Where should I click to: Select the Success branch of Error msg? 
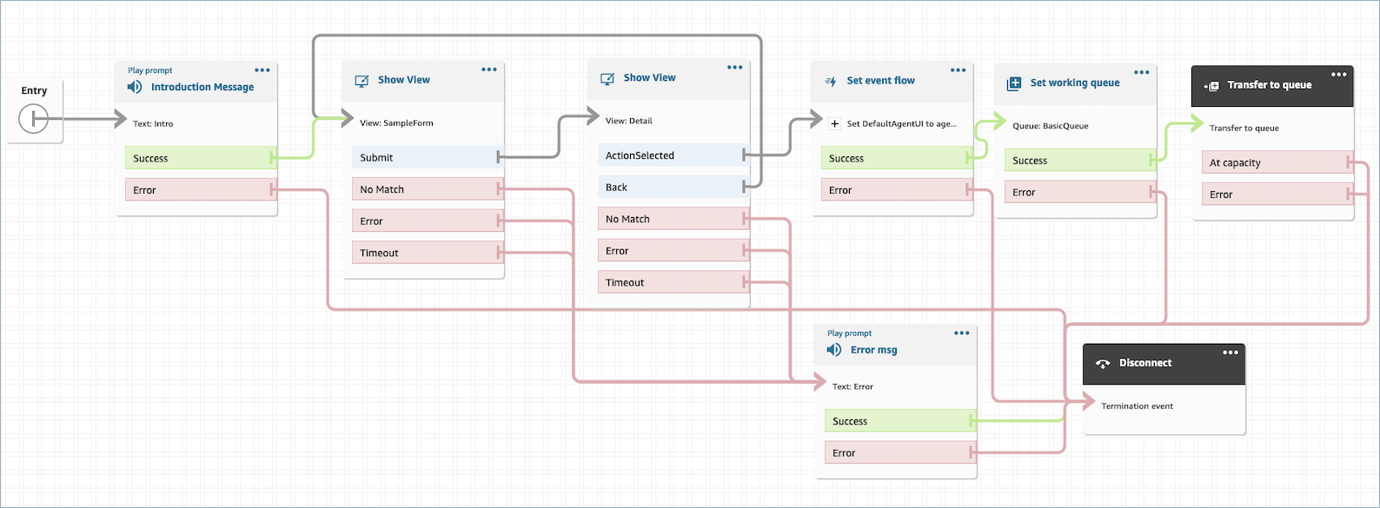point(898,421)
